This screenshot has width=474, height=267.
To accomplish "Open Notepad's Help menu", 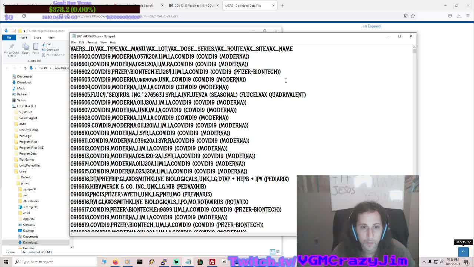I will pos(113,42).
